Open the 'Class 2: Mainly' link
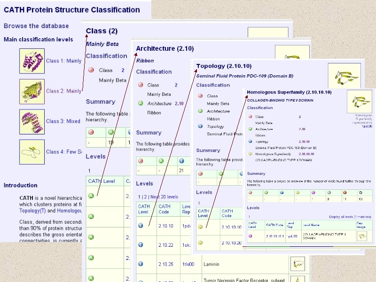This screenshot has width=376, height=282. [x=64, y=91]
